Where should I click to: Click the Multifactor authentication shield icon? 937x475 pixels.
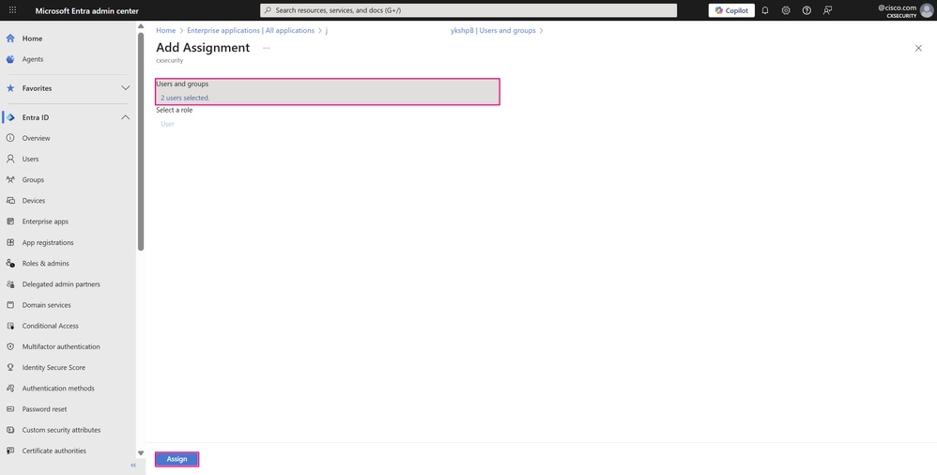click(x=10, y=346)
